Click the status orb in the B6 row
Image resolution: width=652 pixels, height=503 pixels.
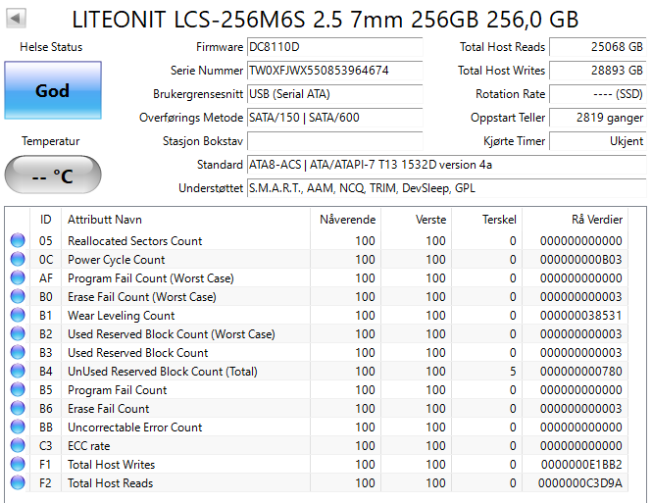click(18, 409)
